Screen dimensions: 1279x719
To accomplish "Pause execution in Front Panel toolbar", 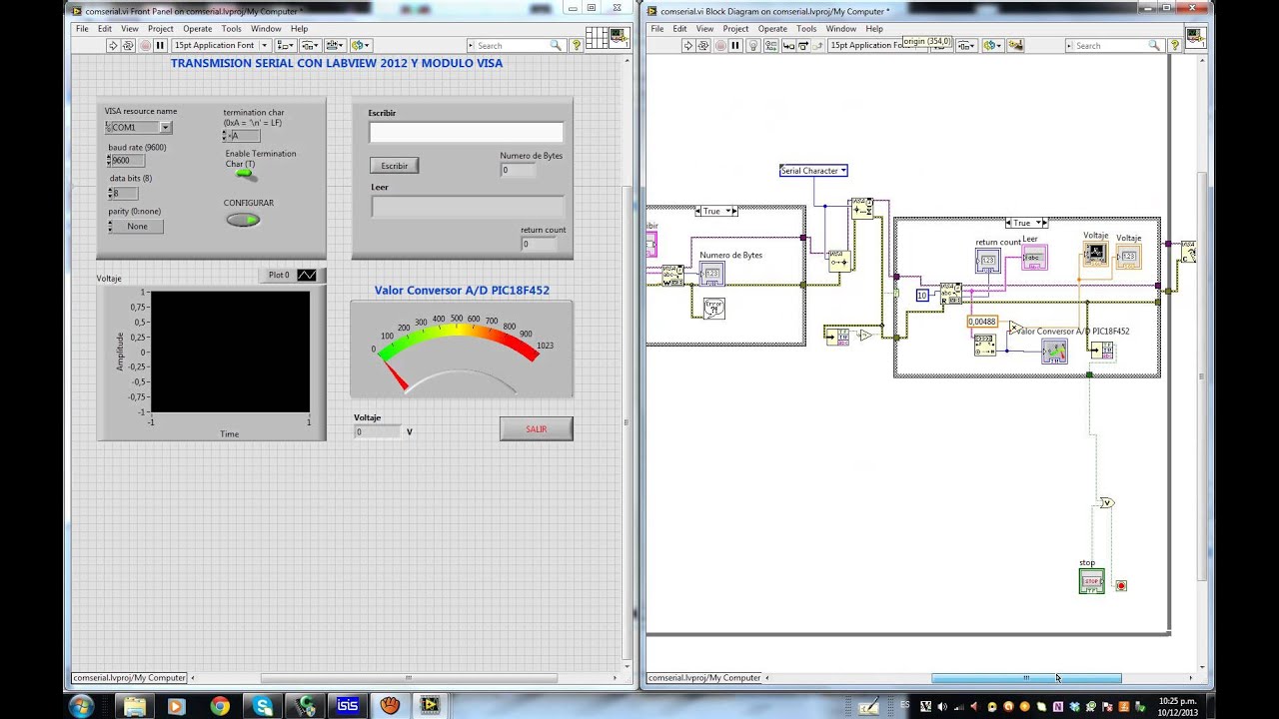I will (x=160, y=46).
